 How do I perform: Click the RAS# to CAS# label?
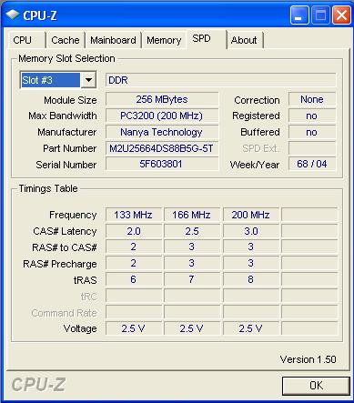(65, 247)
